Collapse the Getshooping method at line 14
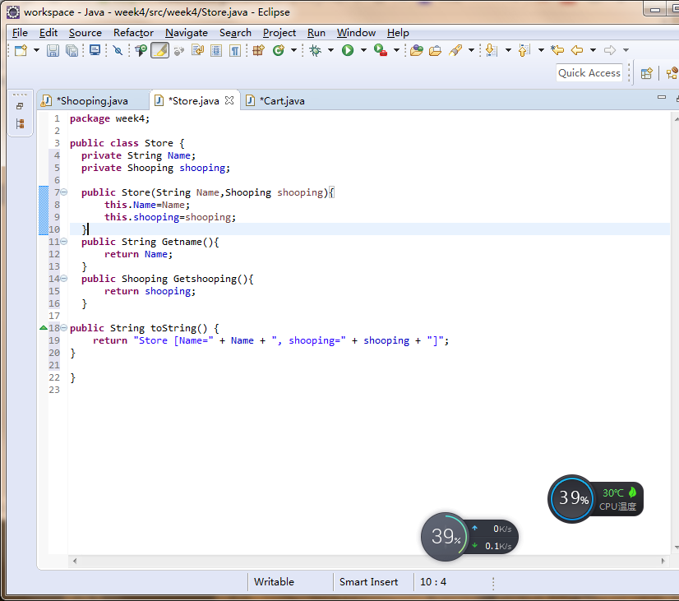The height and width of the screenshot is (601, 679). click(63, 279)
